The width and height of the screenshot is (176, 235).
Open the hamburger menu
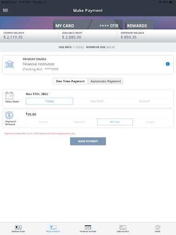tap(5, 11)
